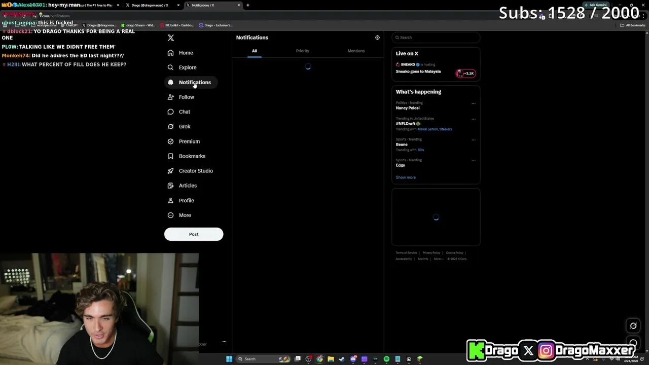The width and height of the screenshot is (649, 365).
Task: Click the X logo in sidebar
Action: click(x=171, y=38)
